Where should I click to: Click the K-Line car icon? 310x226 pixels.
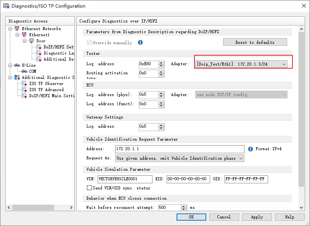pyautogui.click(x=17, y=65)
